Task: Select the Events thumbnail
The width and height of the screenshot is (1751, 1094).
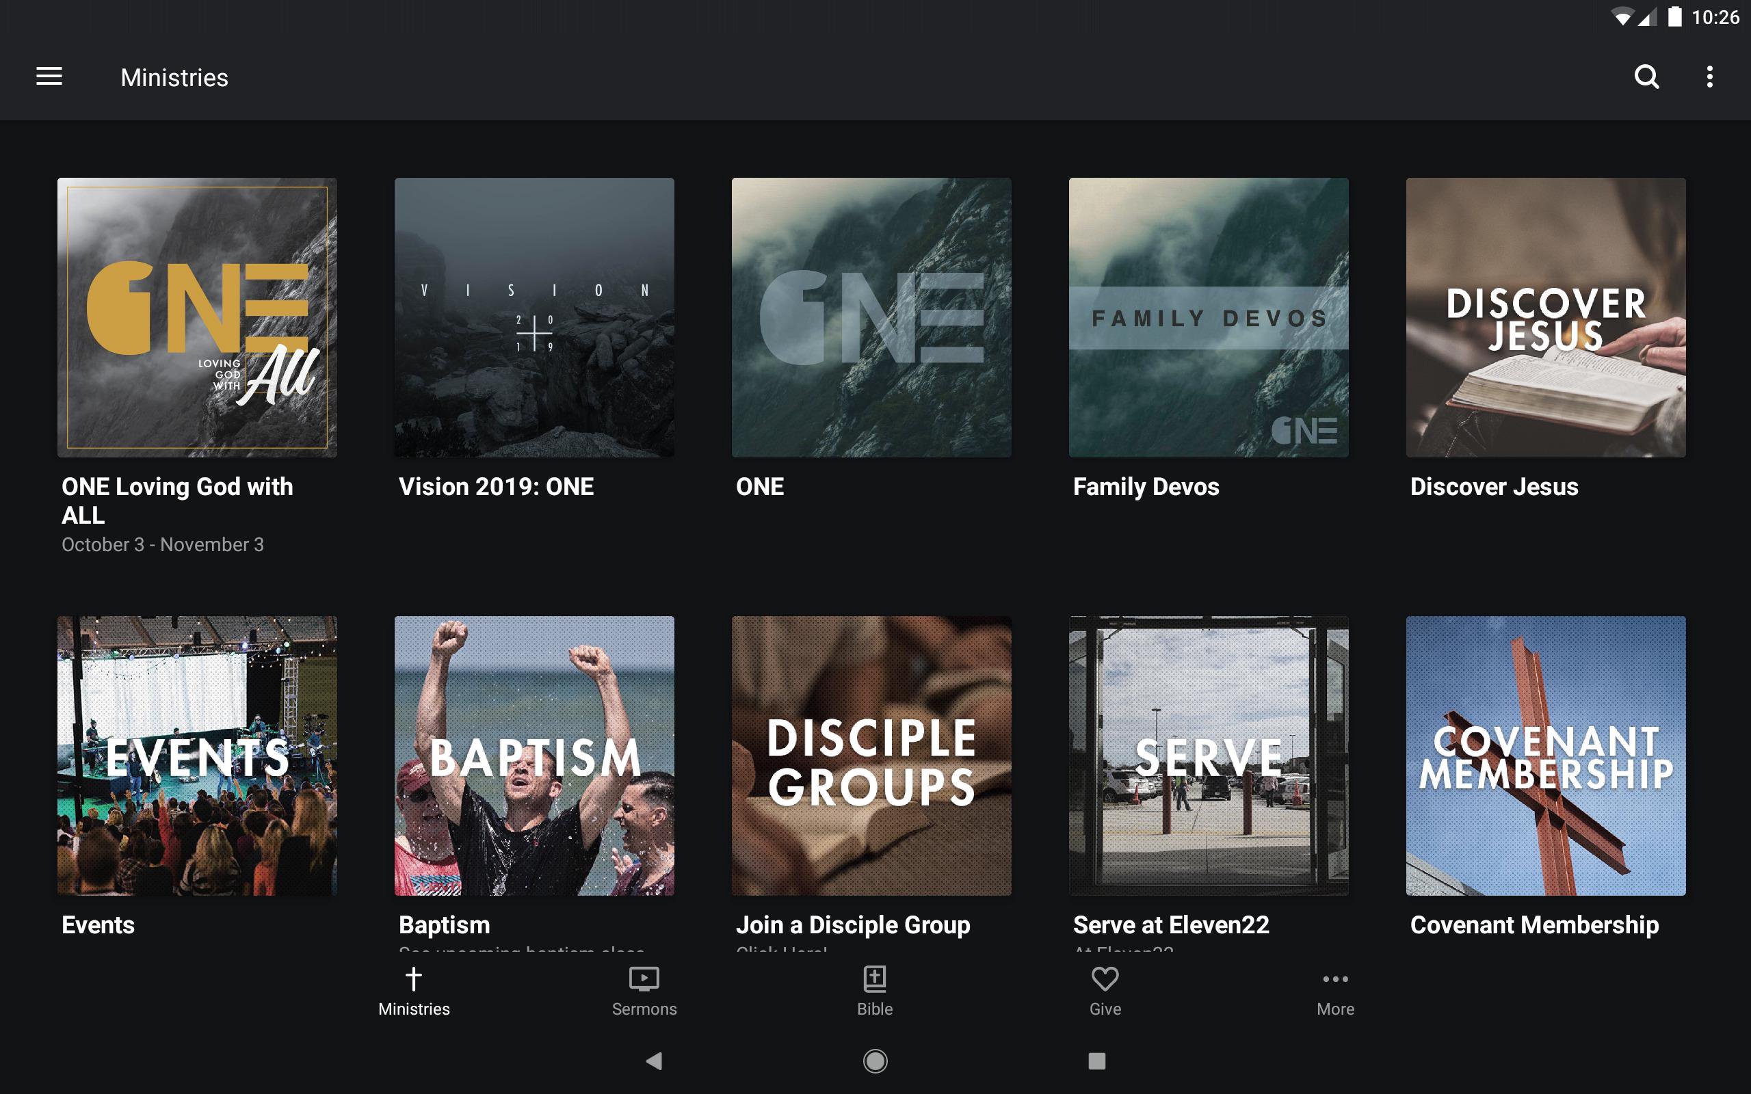Action: 197,755
